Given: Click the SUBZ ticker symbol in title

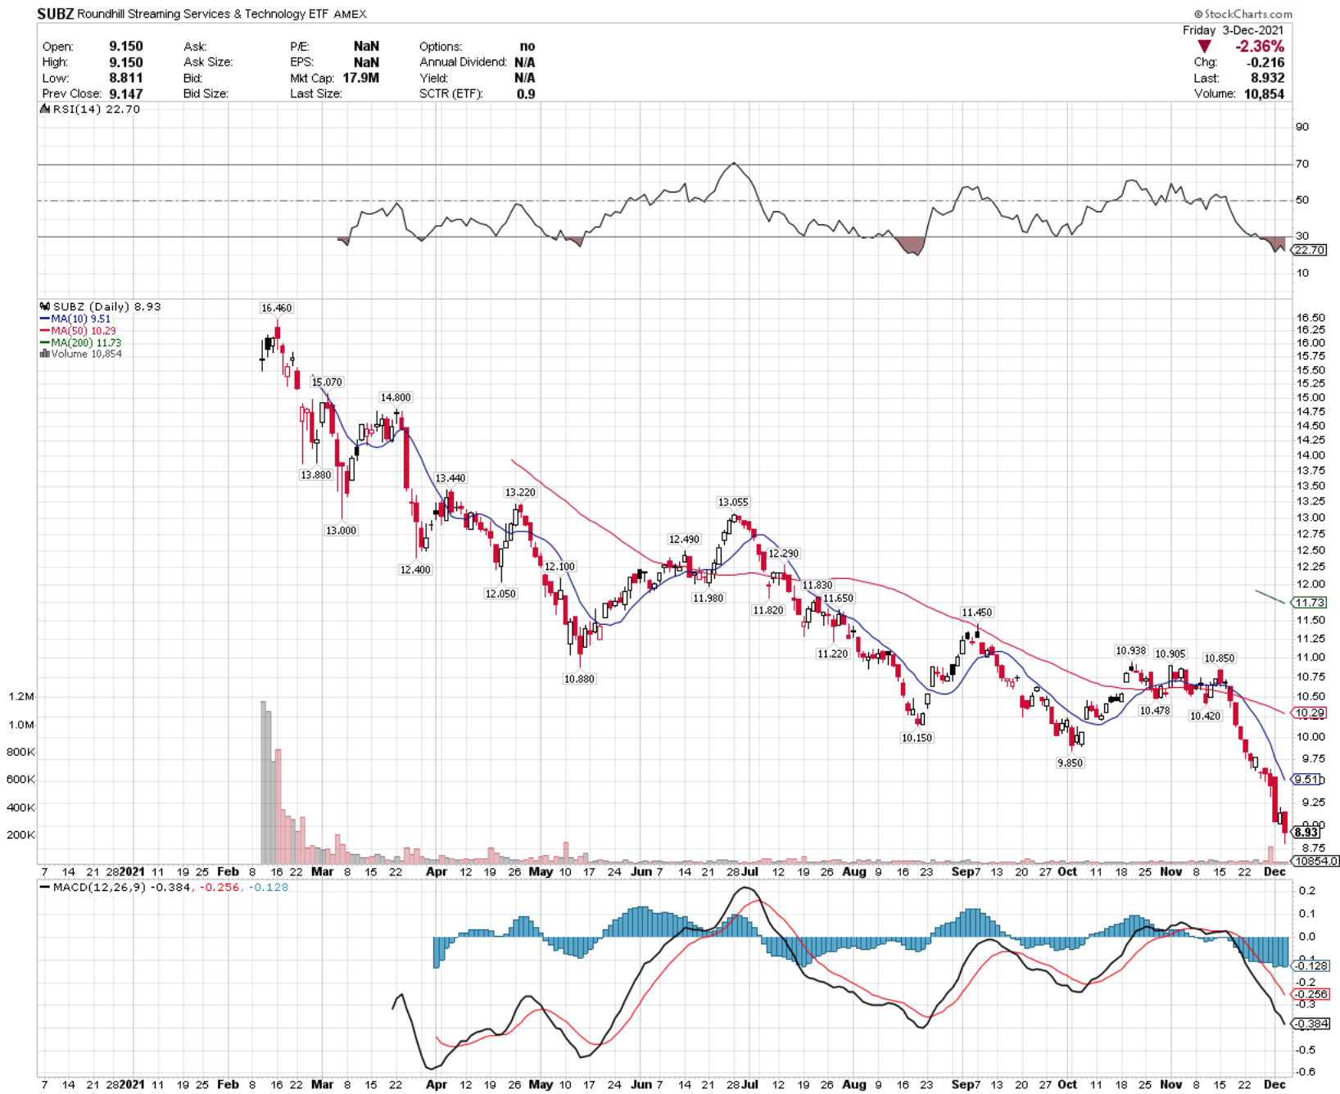Looking at the screenshot, I should tap(56, 14).
